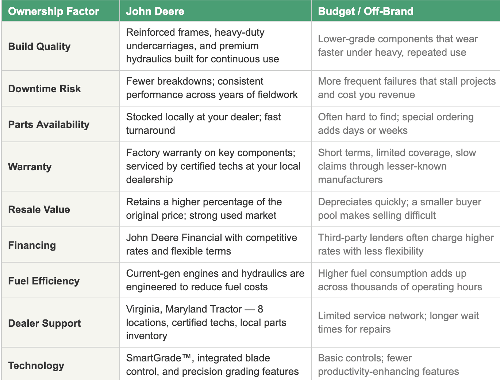The width and height of the screenshot is (500, 380).
Task: Select the Dealer Support row label
Action: (x=45, y=323)
